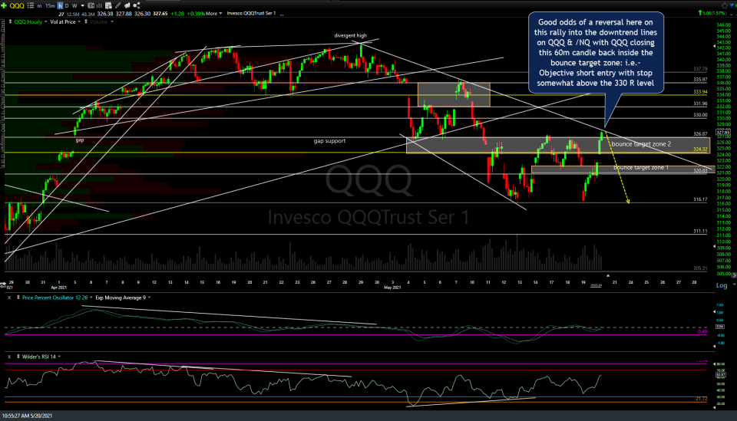Switch to the 15m timeframe
Screen dimensions: 737x421
point(51,6)
